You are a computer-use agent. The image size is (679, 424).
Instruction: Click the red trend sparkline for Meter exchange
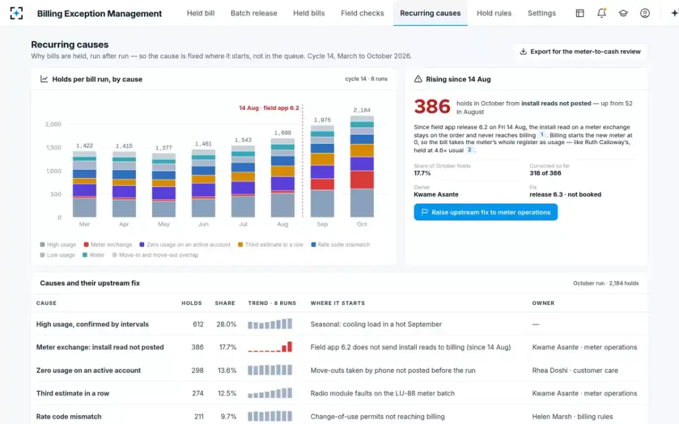270,347
